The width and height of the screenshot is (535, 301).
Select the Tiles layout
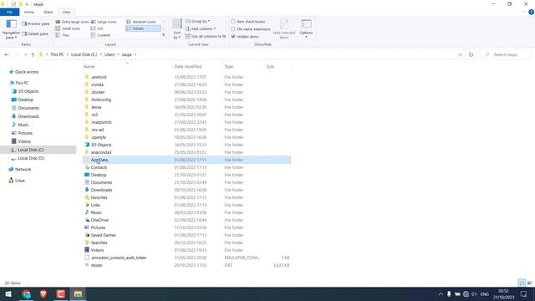pos(63,35)
